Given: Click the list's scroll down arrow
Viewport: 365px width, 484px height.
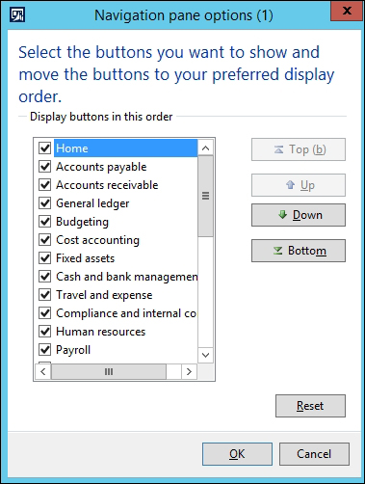Looking at the screenshot, I should pos(206,355).
